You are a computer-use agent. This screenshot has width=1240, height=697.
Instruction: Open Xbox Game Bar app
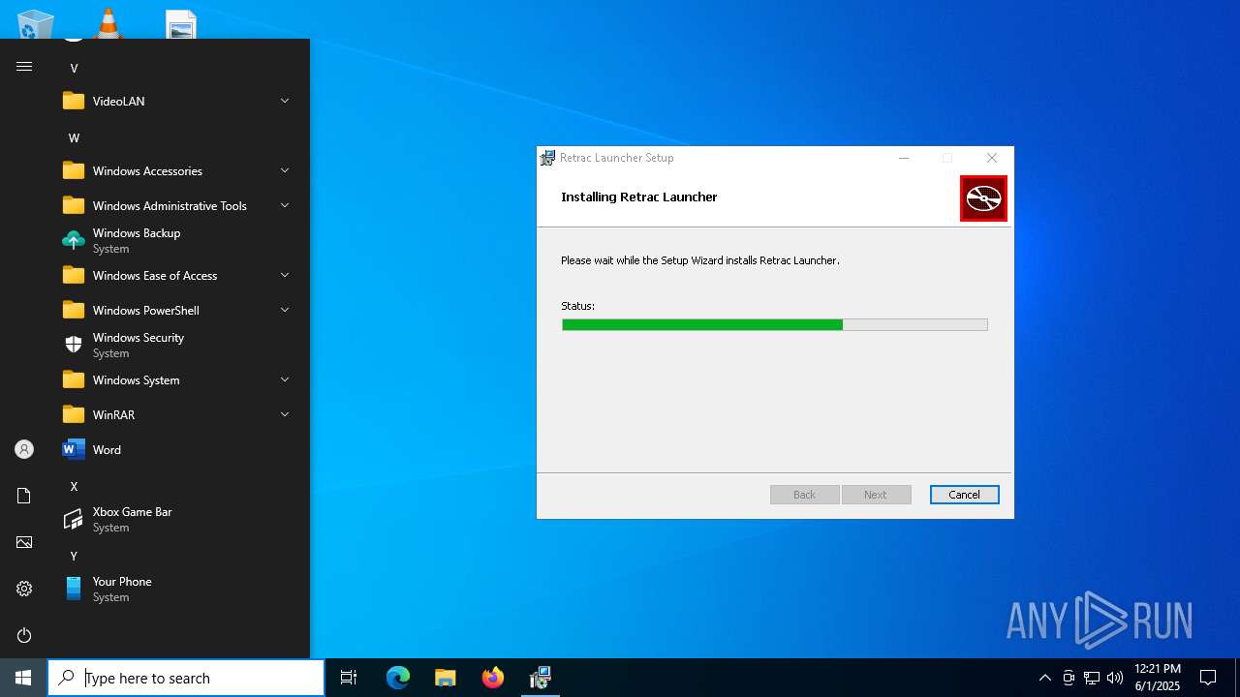point(176,519)
